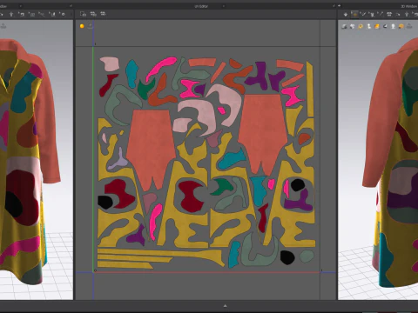Open the left window title dropdown arrow
This screenshot has width=418, height=313.
tap(20, 6)
